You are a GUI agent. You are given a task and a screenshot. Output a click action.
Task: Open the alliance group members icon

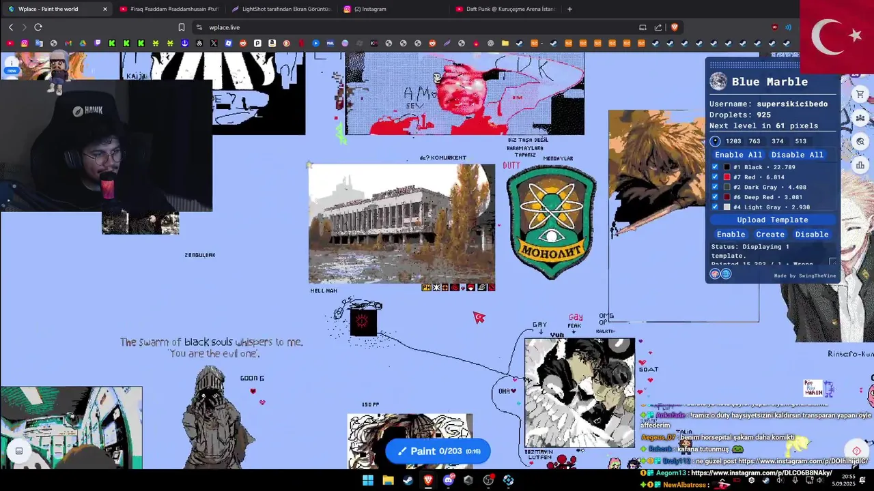(x=860, y=118)
